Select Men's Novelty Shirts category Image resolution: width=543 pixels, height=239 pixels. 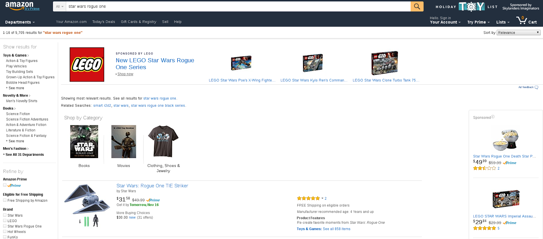coord(22,101)
